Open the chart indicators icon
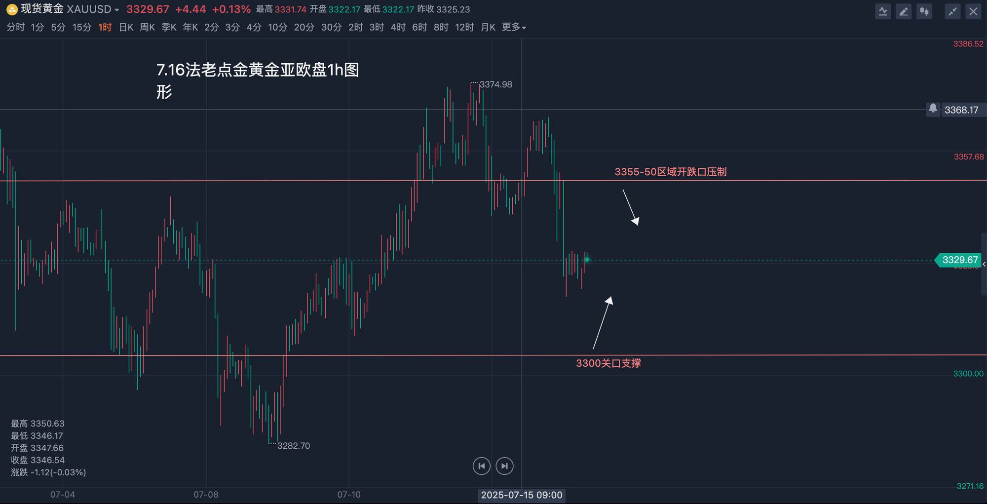The width and height of the screenshot is (987, 504). click(x=883, y=11)
